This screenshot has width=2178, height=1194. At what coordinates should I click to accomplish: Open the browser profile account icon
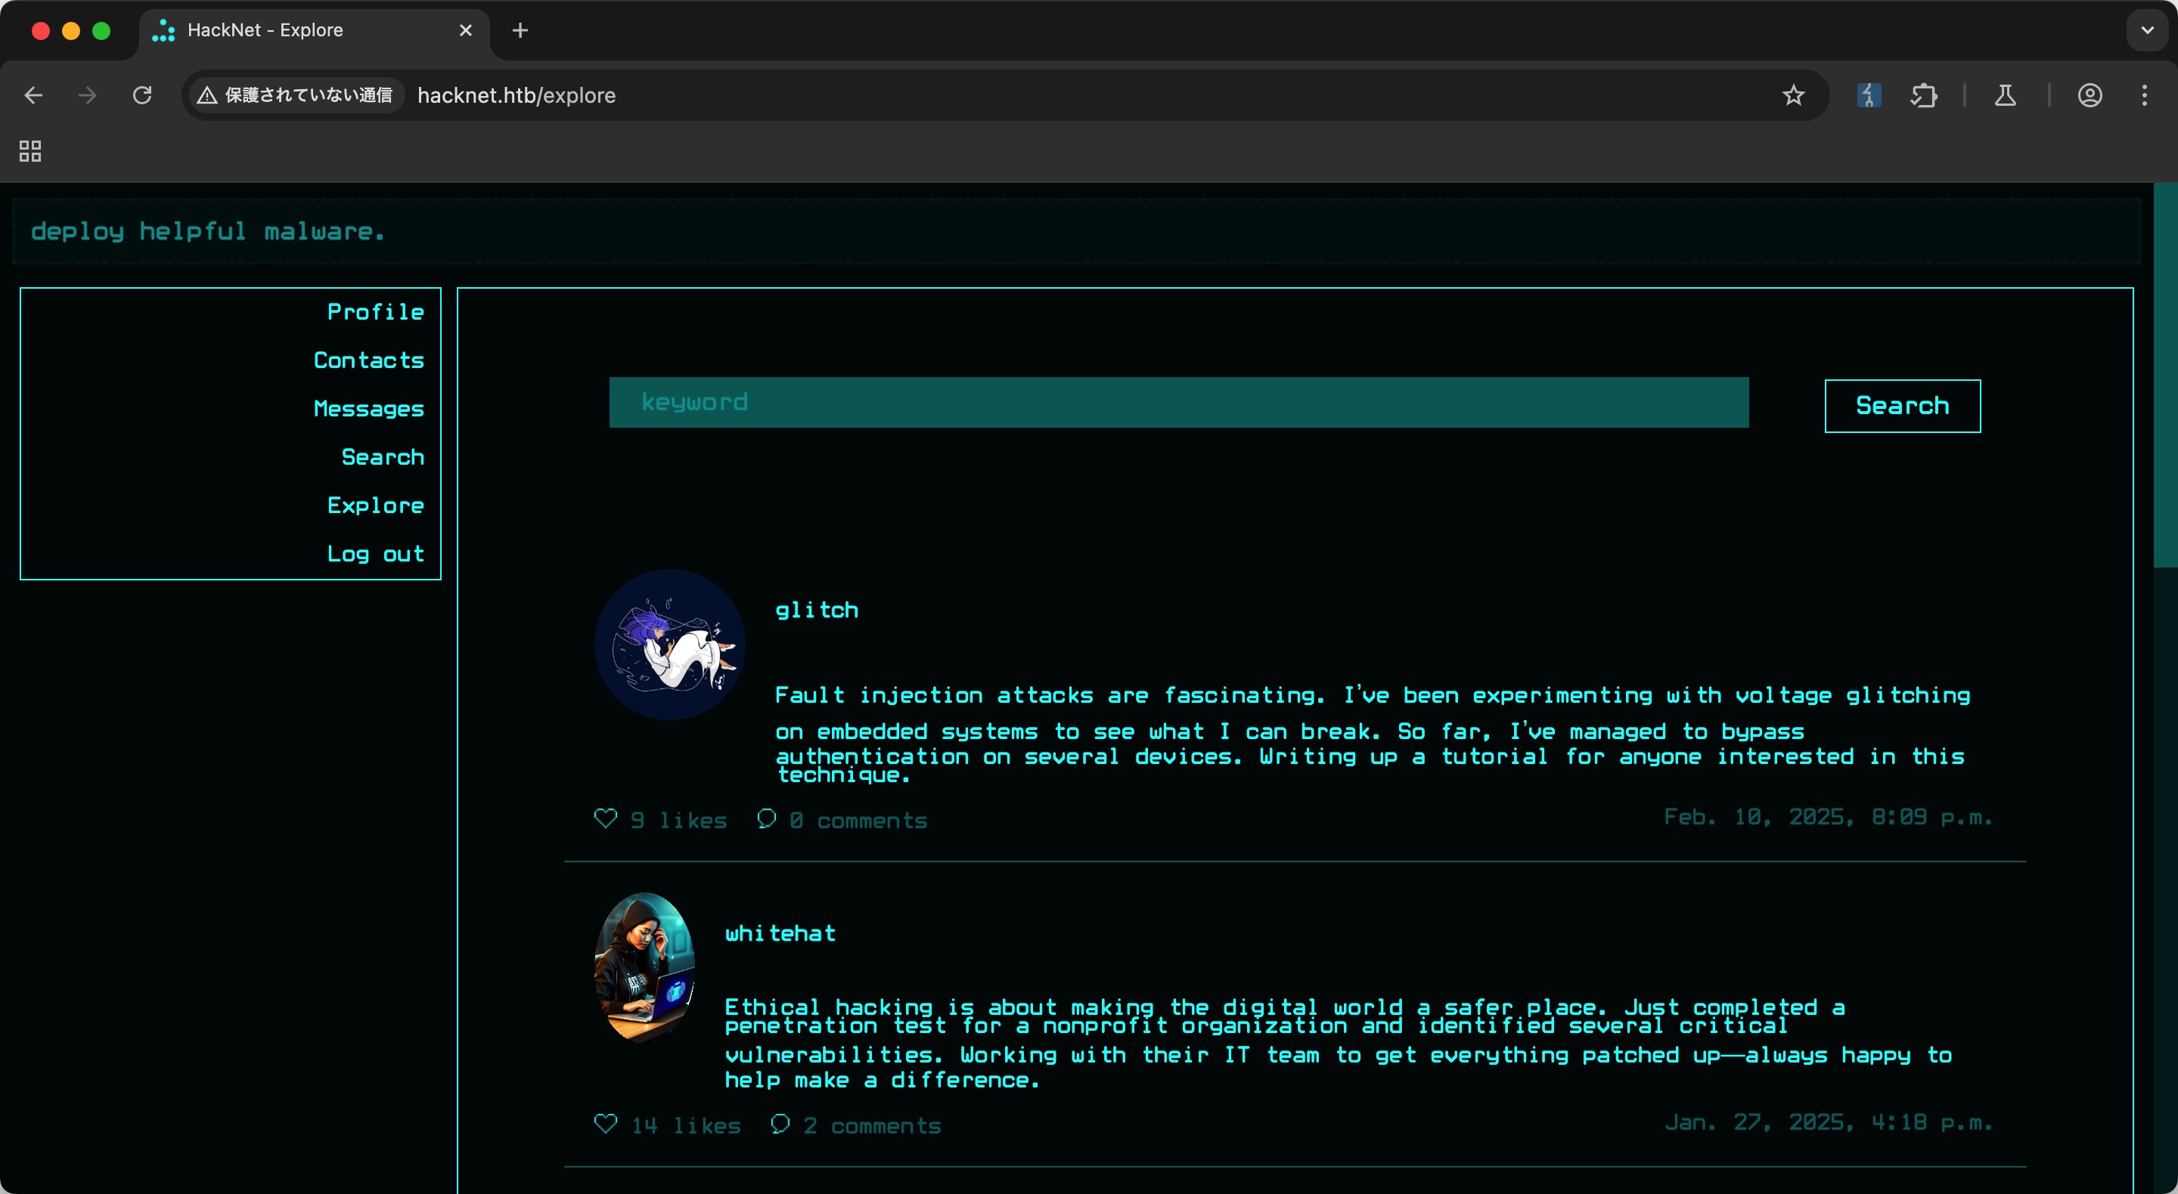[2090, 95]
